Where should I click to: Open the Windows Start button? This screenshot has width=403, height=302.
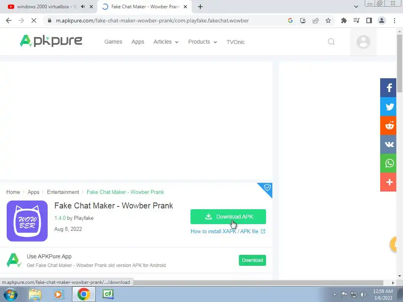click(x=11, y=294)
